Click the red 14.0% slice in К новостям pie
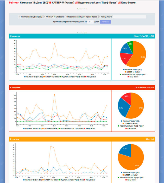Viewport: 164px width, 183px height. pyautogui.click(x=127, y=98)
